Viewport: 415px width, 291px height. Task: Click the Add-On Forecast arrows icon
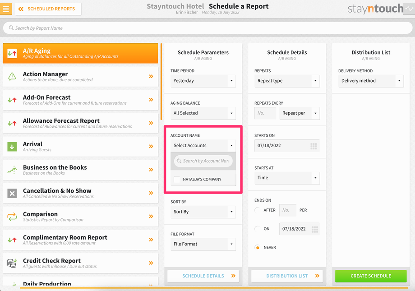(x=12, y=100)
